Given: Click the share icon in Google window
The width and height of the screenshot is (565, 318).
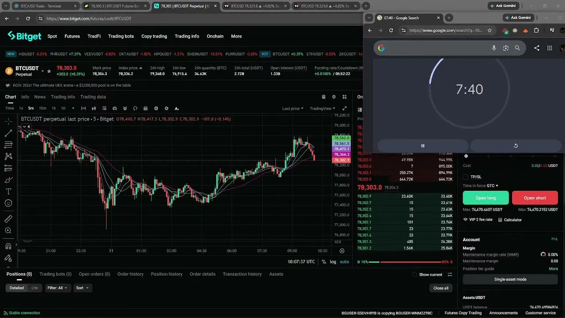Looking at the screenshot, I should click(x=537, y=48).
